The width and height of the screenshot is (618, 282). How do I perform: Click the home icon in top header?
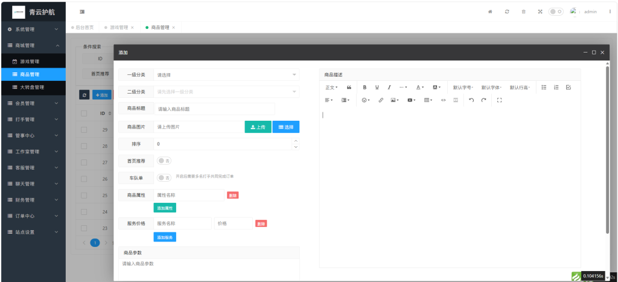click(x=490, y=11)
